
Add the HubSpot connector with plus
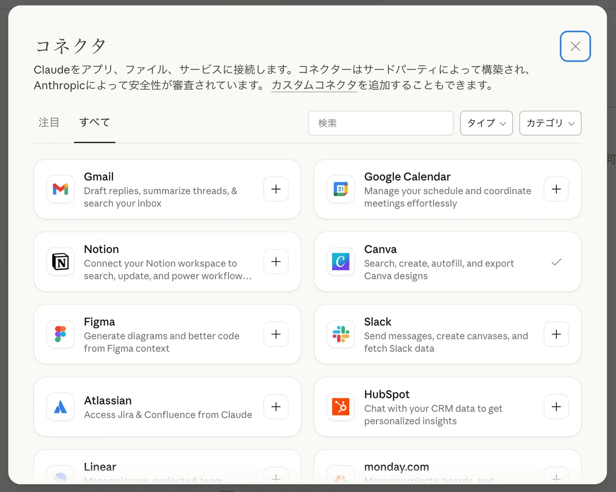[x=556, y=407]
